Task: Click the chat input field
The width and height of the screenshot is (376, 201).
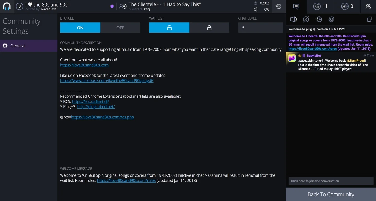Action: tap(331, 181)
